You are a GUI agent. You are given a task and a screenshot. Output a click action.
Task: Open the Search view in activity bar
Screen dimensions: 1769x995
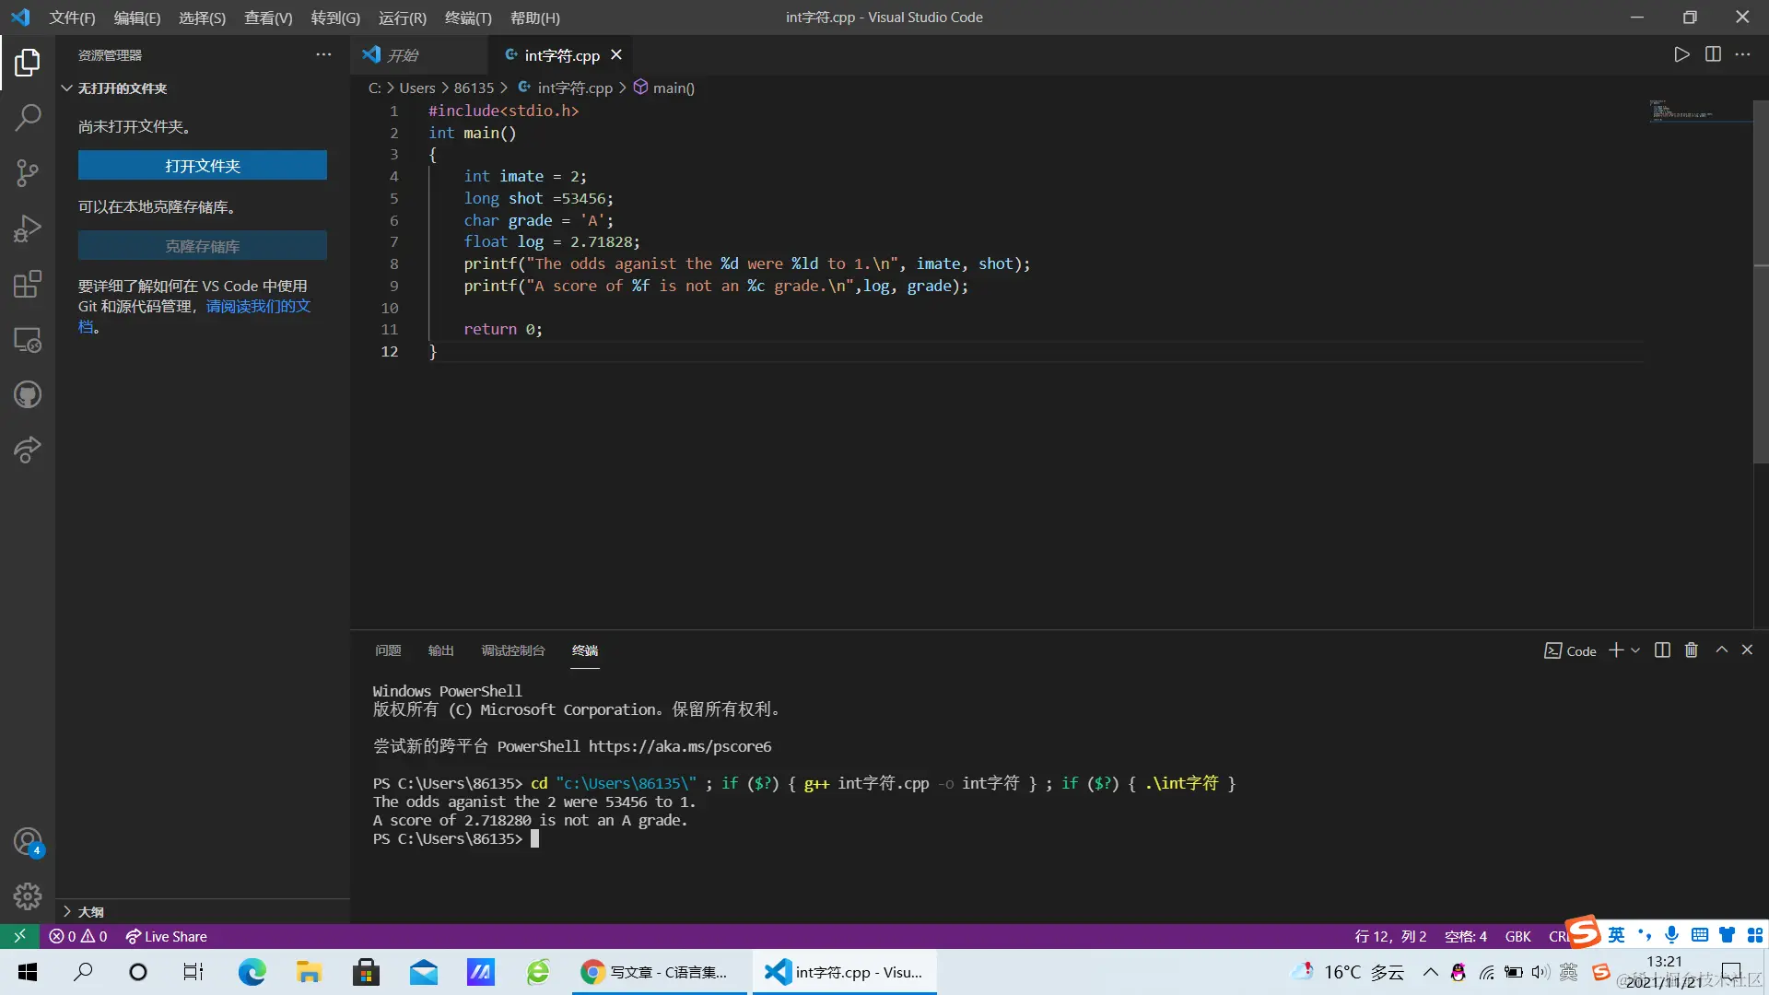point(28,117)
